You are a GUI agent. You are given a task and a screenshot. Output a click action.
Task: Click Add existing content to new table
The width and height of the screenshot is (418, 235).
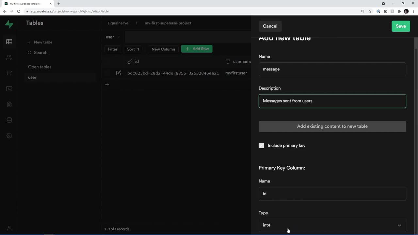coord(332,126)
